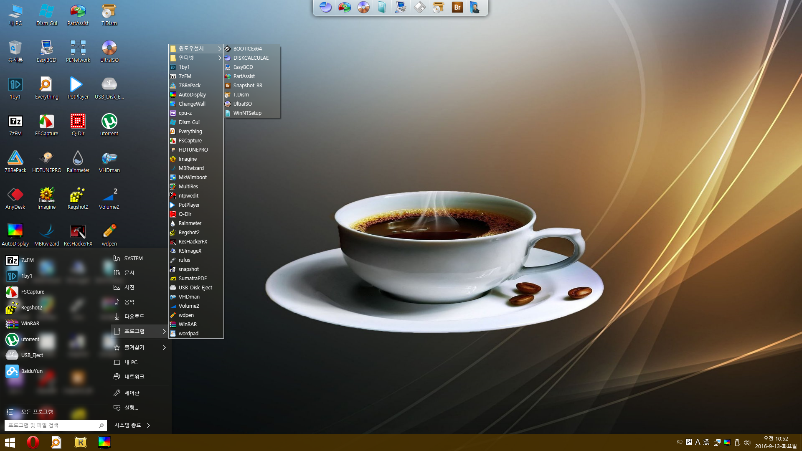The image size is (802, 451).
Task: Open the VHDman desktop icon
Action: (x=109, y=162)
